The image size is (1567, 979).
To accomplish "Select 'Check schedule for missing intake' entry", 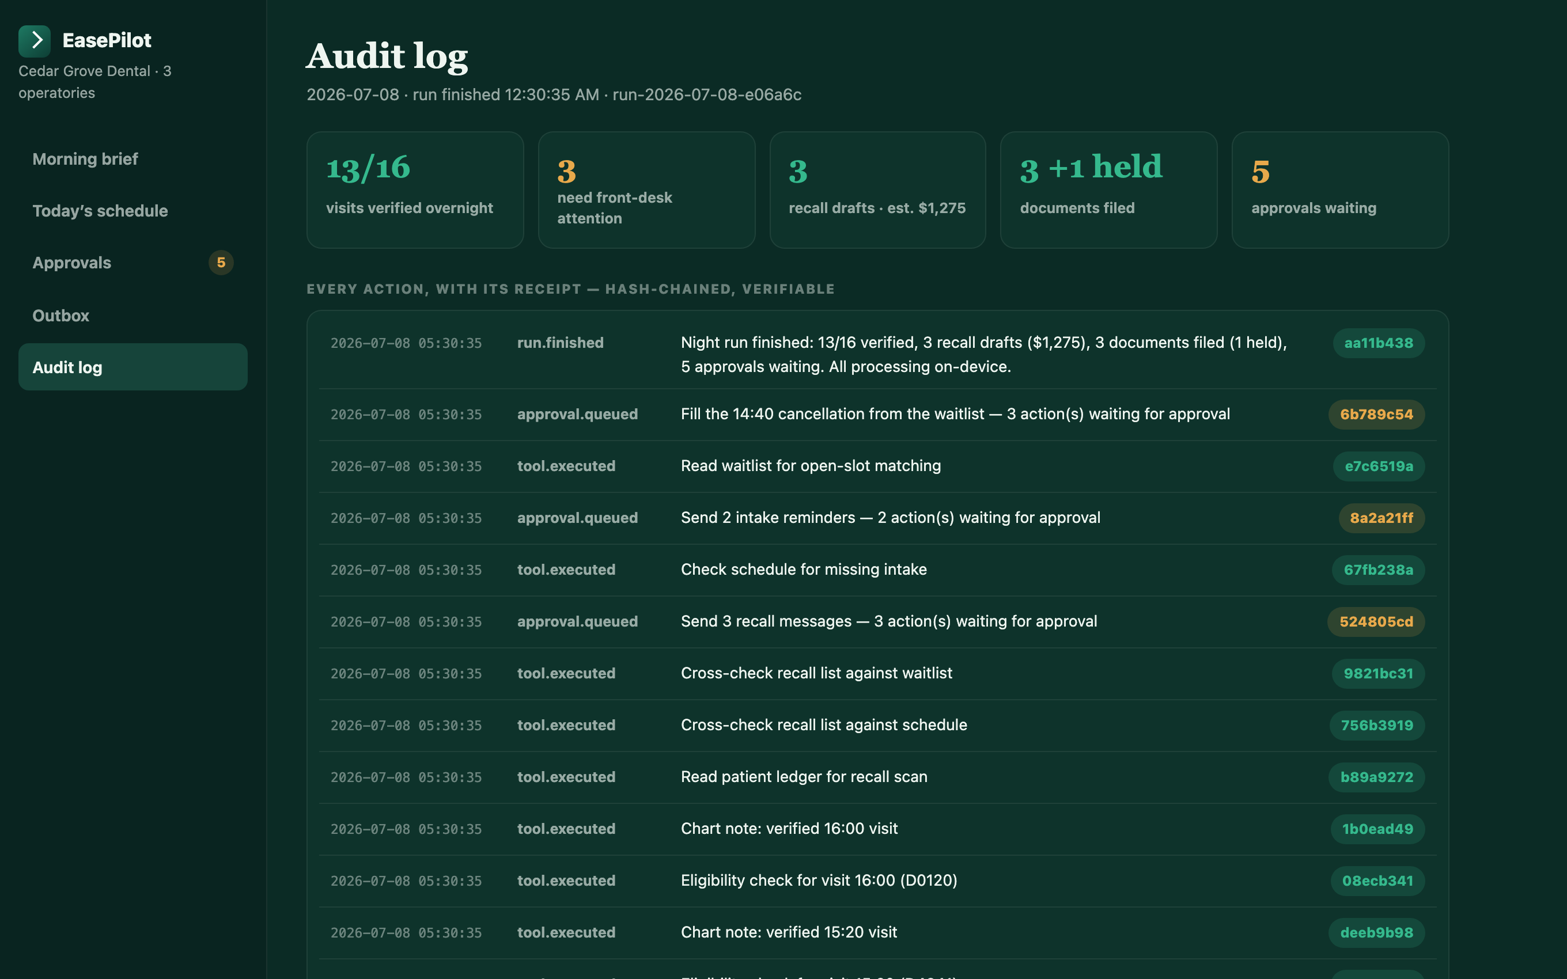I will click(804, 569).
